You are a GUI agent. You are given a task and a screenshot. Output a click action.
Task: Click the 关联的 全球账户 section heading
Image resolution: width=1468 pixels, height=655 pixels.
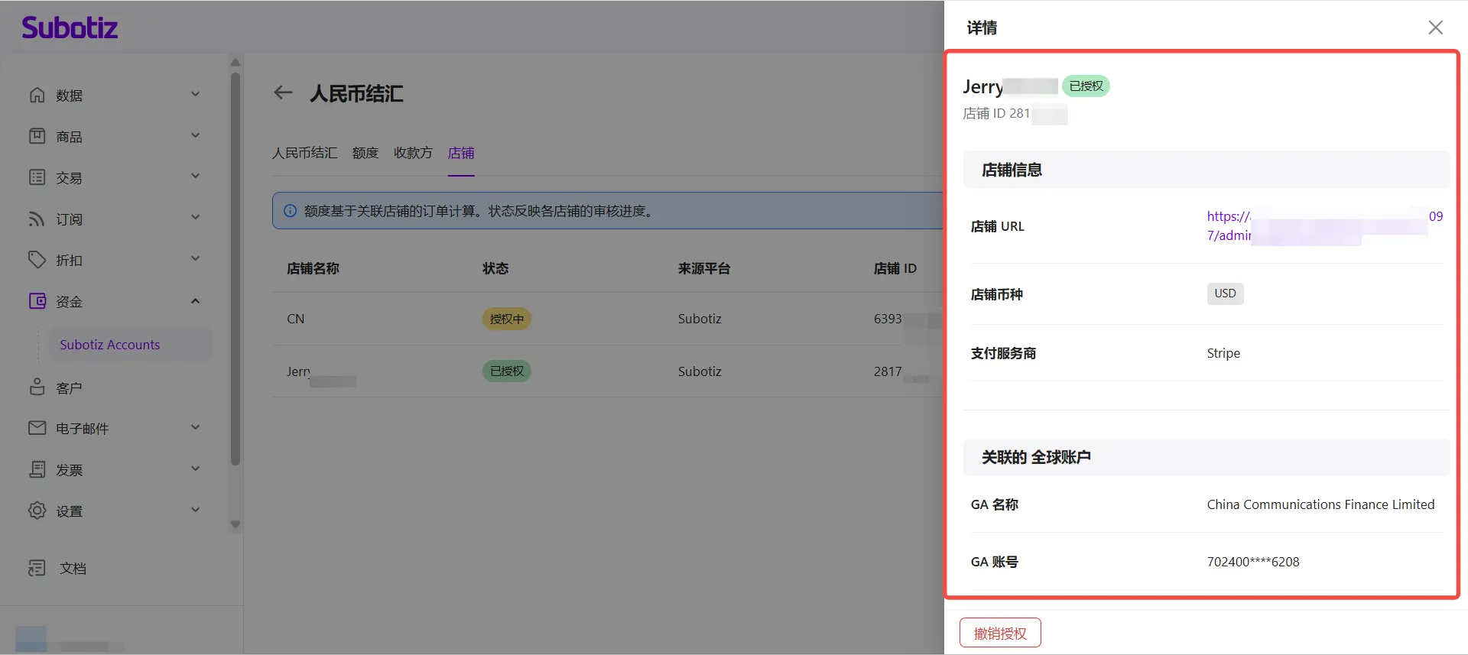pyautogui.click(x=1036, y=457)
